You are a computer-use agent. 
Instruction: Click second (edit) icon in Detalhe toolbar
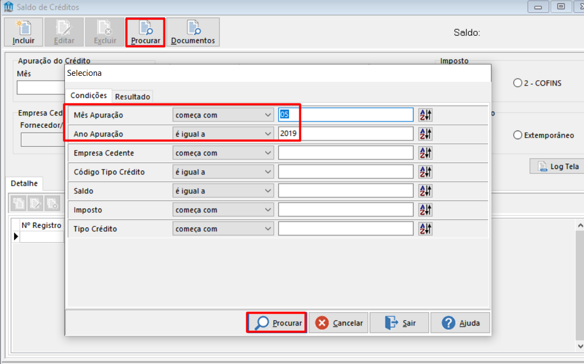point(35,203)
